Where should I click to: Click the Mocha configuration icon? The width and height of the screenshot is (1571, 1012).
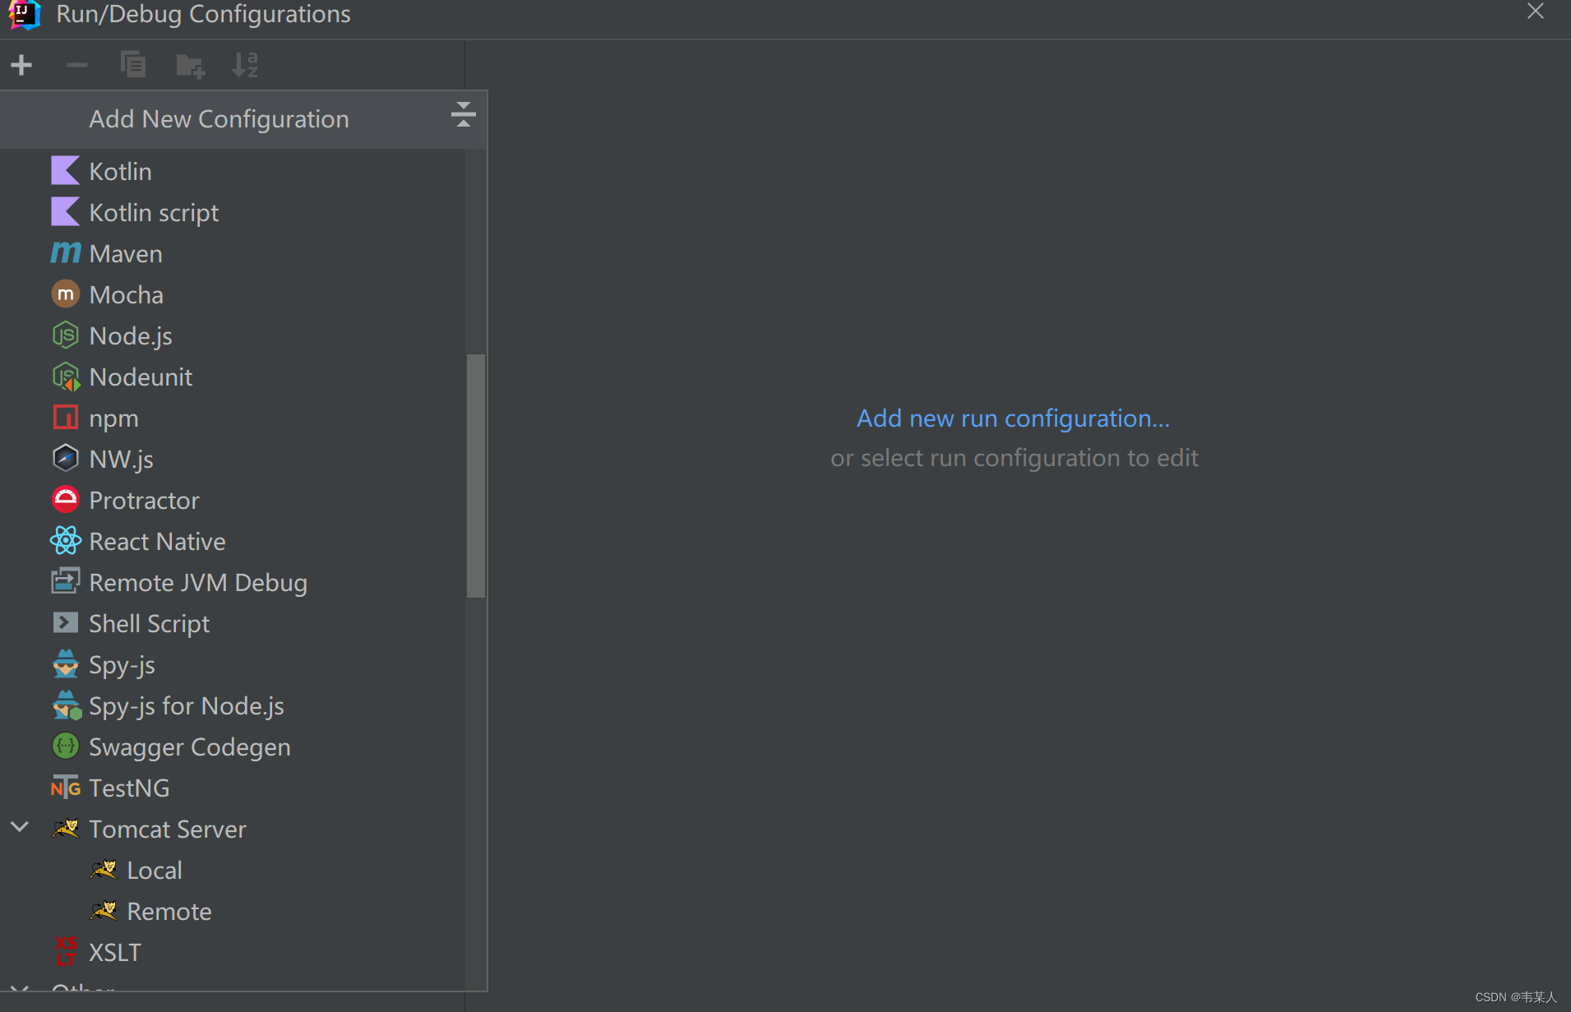pyautogui.click(x=65, y=293)
